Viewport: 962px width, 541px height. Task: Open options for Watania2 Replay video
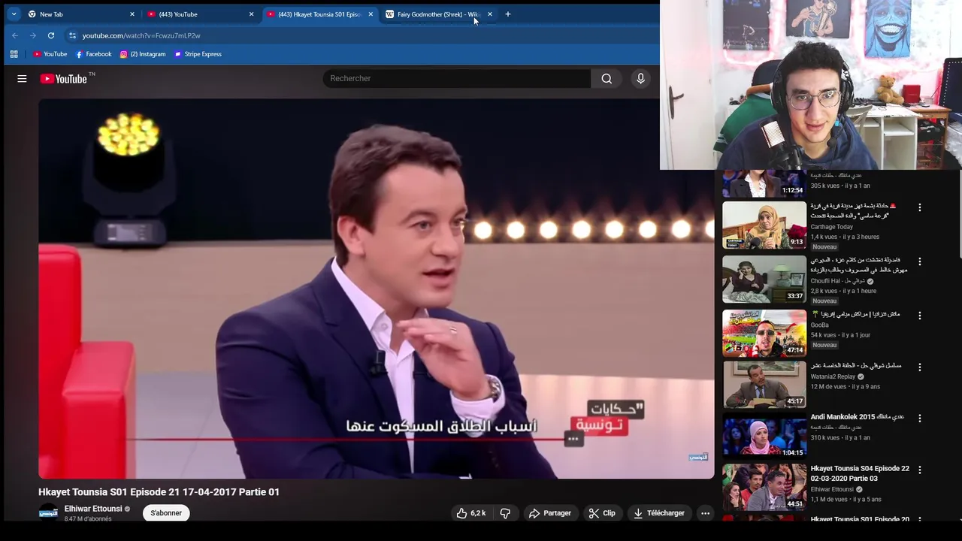click(919, 367)
